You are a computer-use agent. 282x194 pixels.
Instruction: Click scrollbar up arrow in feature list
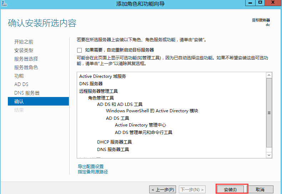point(269,75)
